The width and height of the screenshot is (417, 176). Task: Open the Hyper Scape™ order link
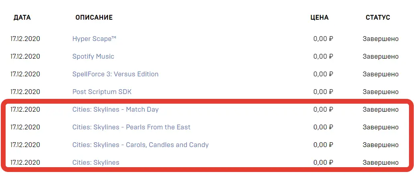click(x=94, y=39)
